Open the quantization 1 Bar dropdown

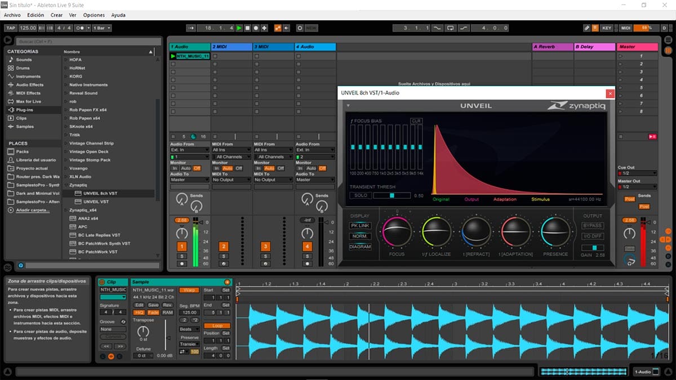tap(101, 28)
